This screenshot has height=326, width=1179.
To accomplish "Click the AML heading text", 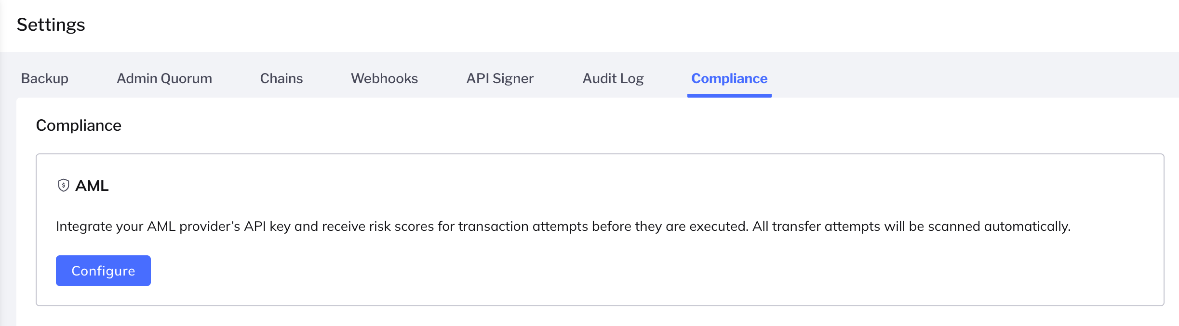I will click(92, 186).
